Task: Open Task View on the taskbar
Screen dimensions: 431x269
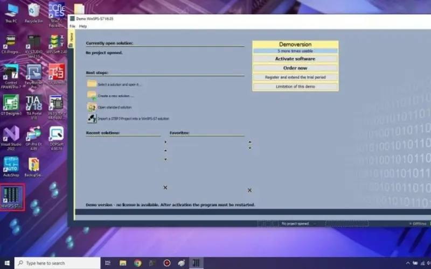Action: coord(108,263)
